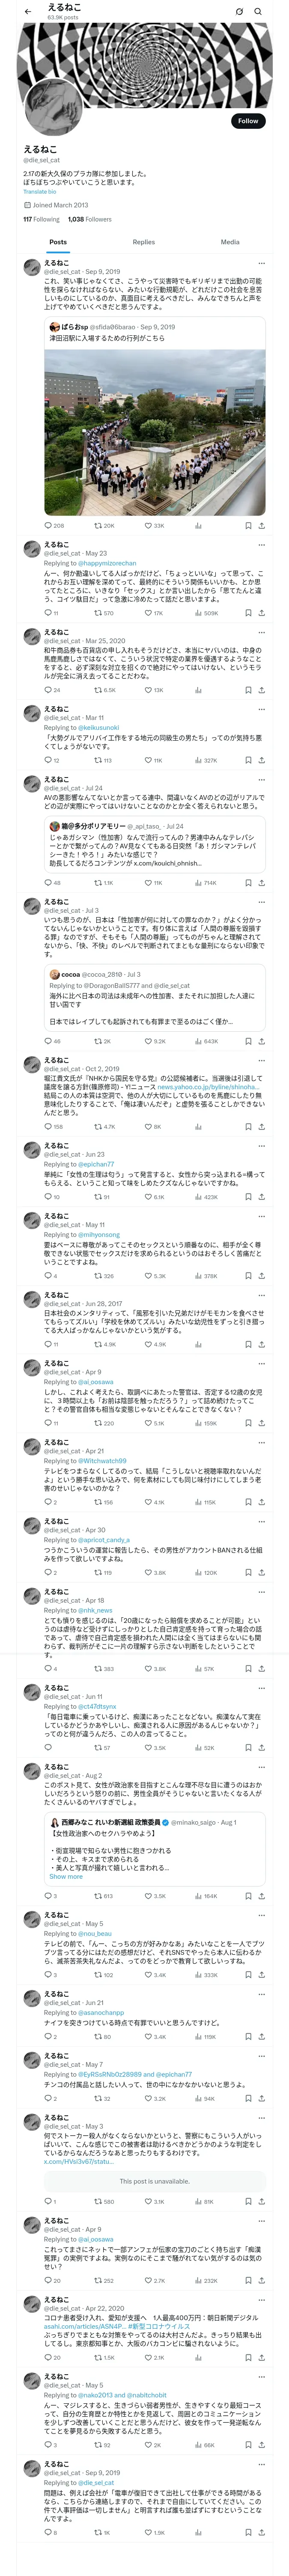This screenshot has width=289, height=2576.
Task: Open the 117 Following list
Action: [x=42, y=219]
